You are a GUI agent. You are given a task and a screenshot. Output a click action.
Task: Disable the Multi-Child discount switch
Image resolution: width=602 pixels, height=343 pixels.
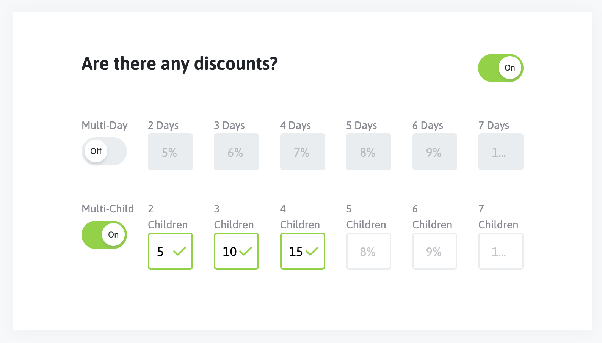click(104, 235)
